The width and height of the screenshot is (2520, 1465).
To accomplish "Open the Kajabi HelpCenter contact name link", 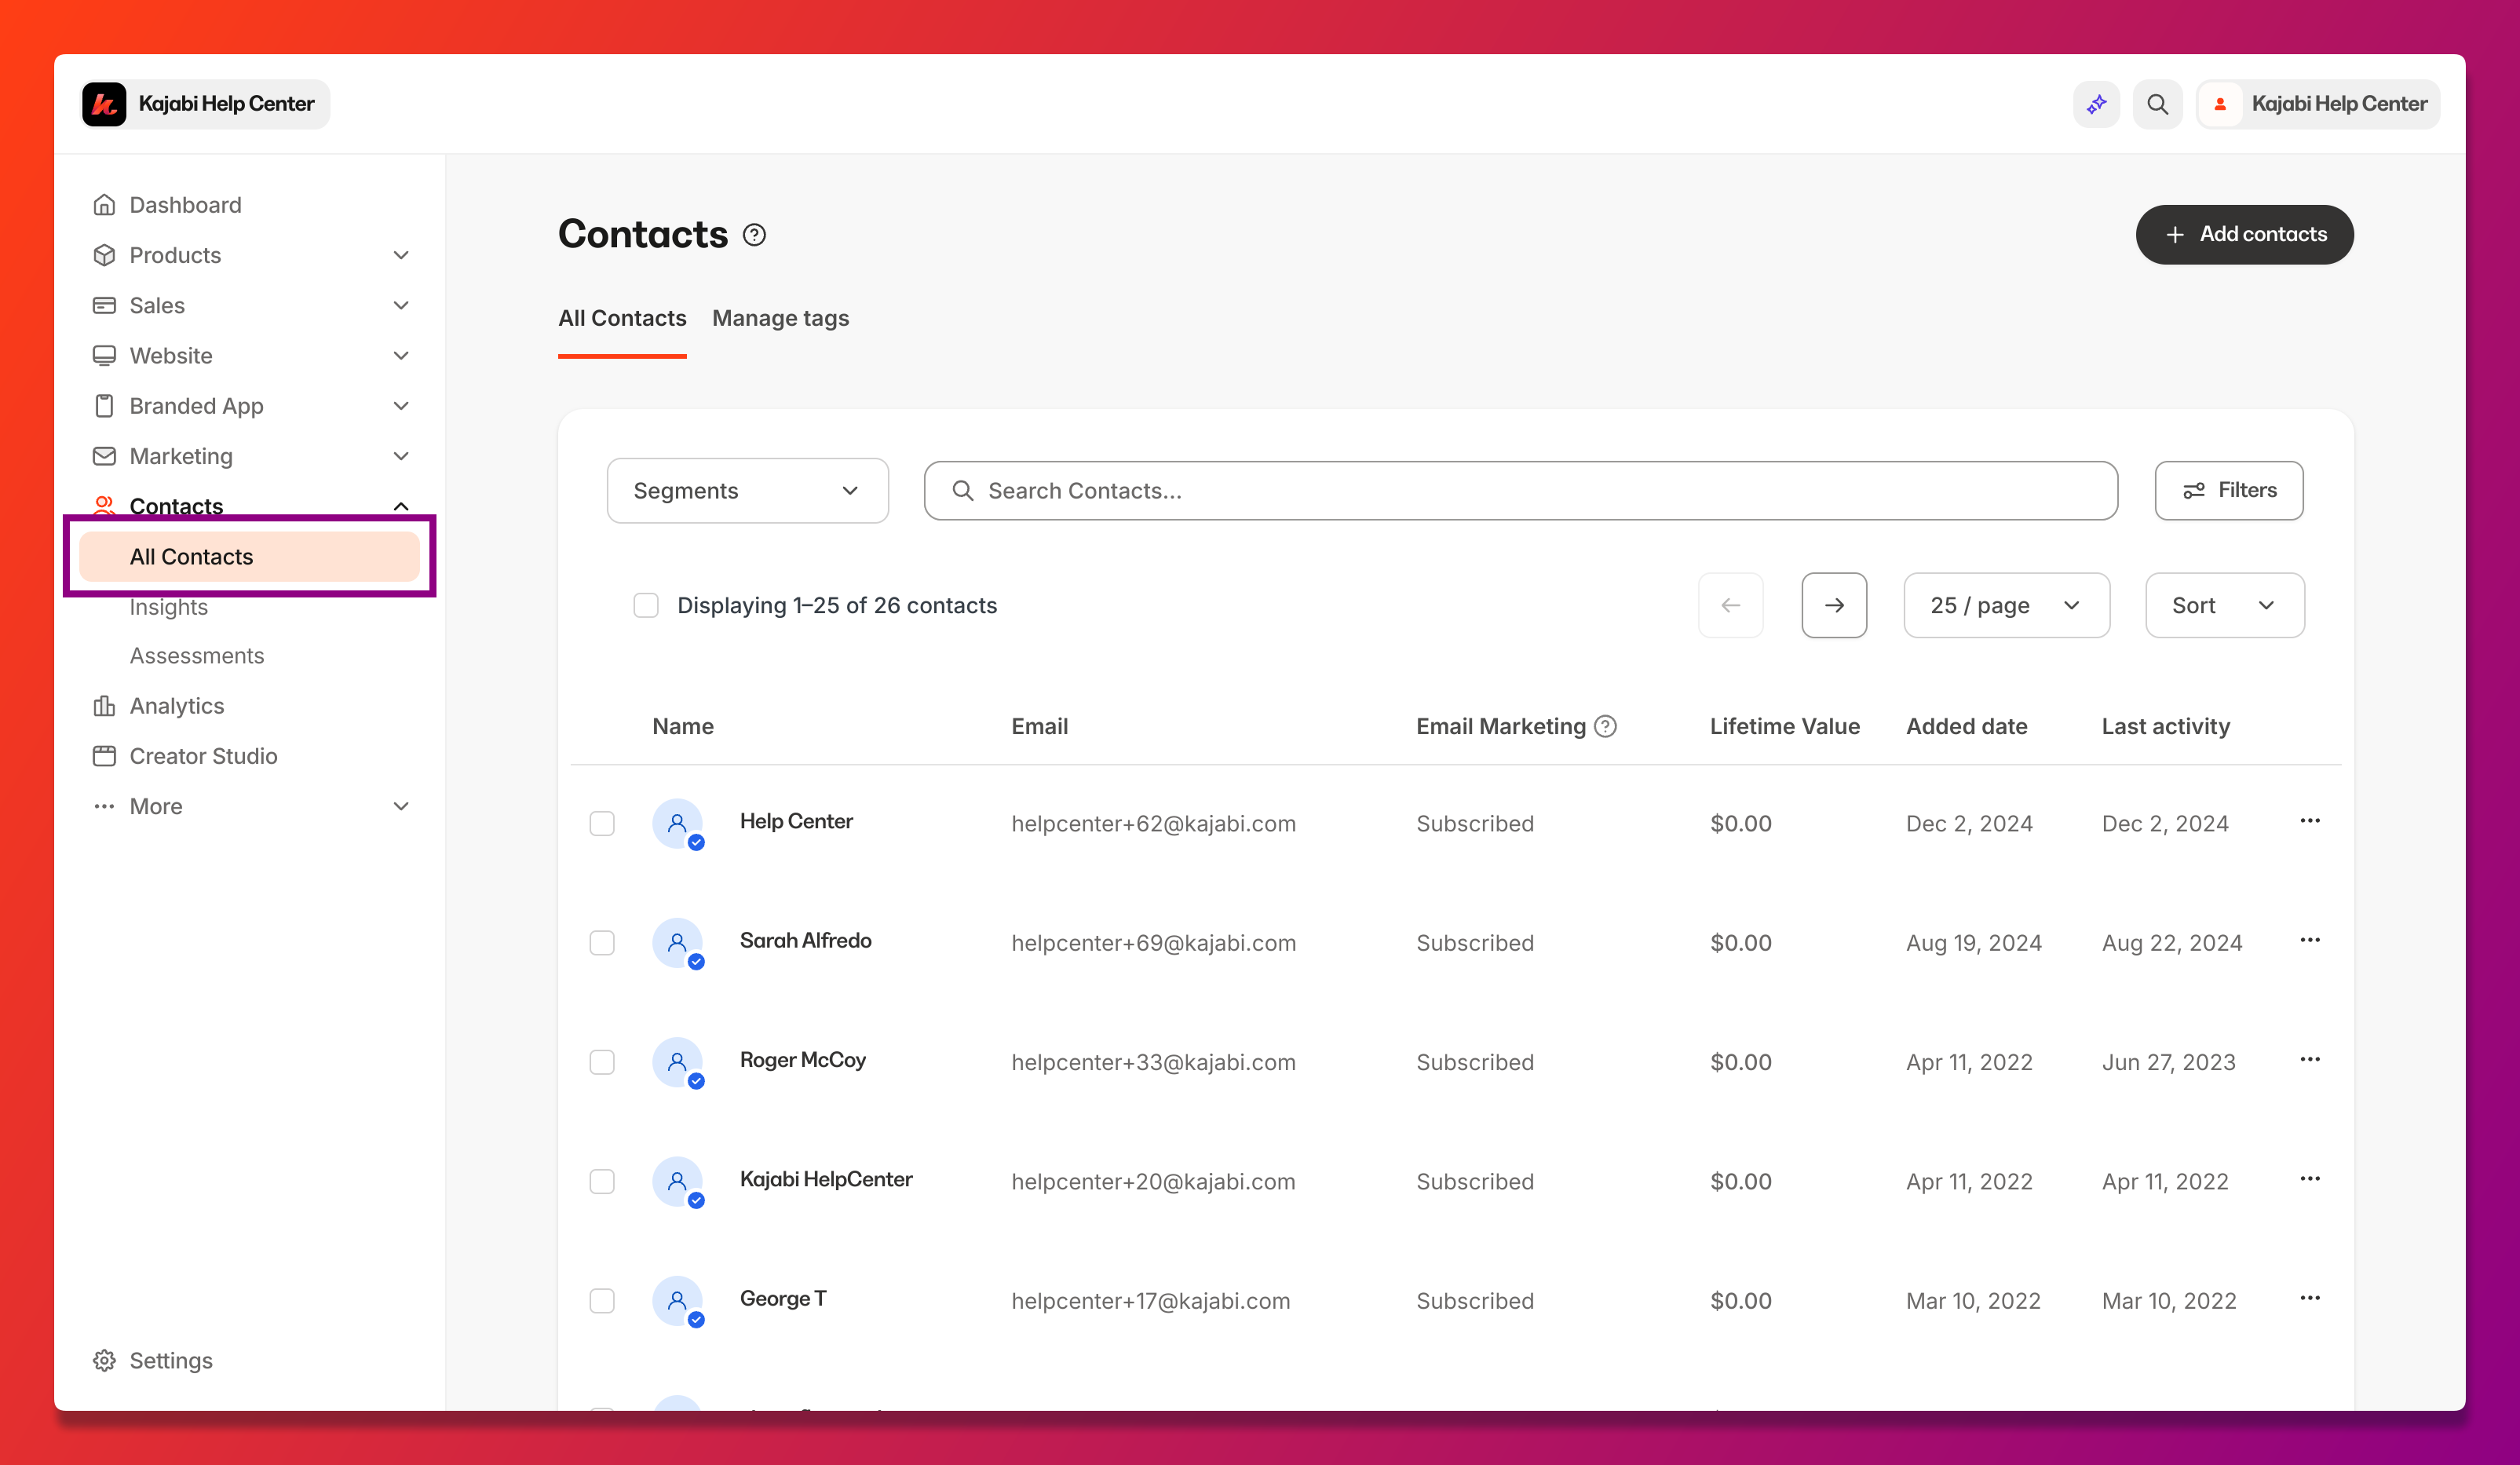I will (x=826, y=1179).
